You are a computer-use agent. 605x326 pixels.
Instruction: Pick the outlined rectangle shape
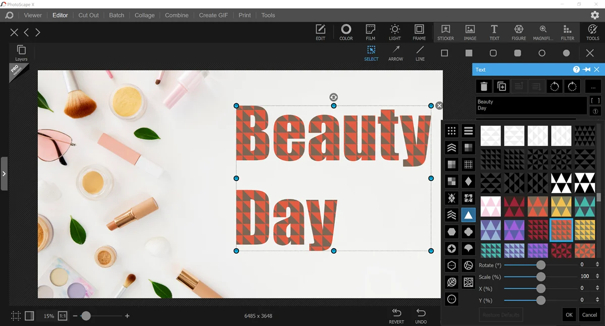pyautogui.click(x=444, y=53)
